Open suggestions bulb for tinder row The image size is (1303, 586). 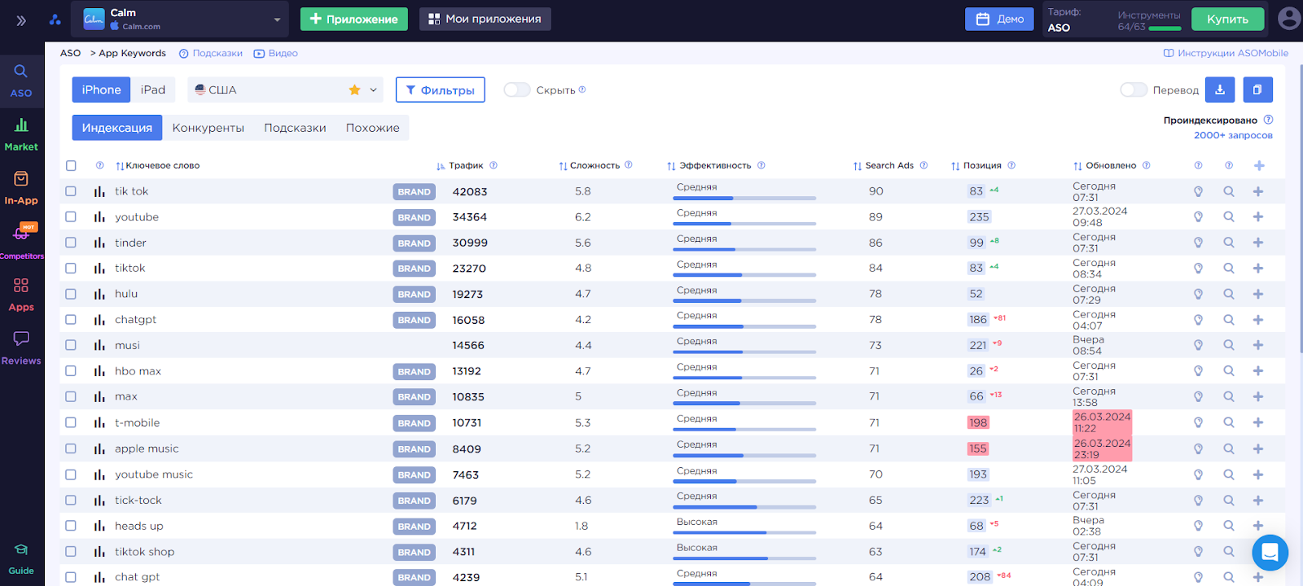[x=1198, y=243]
